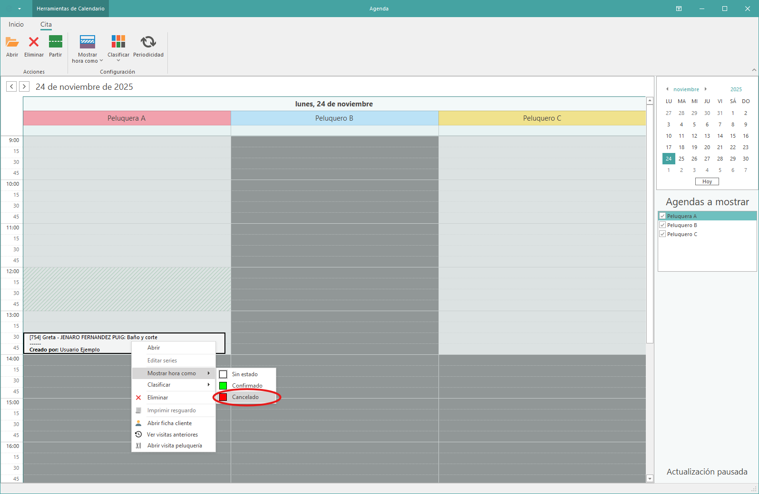Screen dimensions: 759x494
Task: Go to previous day with left arrow
Action: [11, 86]
